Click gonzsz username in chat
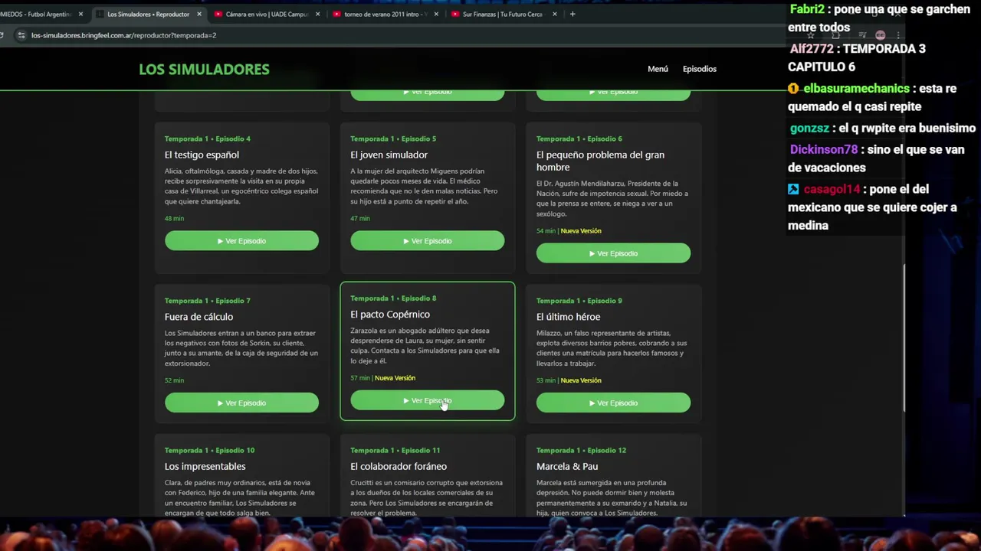Screen dimensions: 981x551 coord(809,128)
